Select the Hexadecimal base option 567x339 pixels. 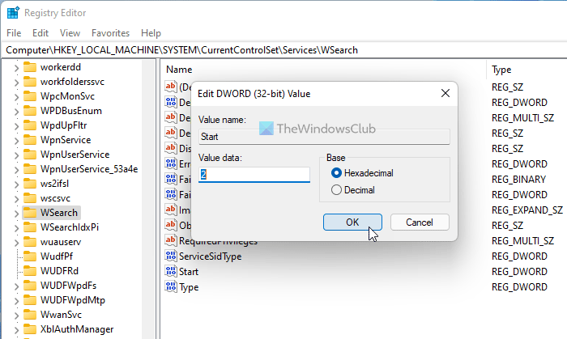336,173
